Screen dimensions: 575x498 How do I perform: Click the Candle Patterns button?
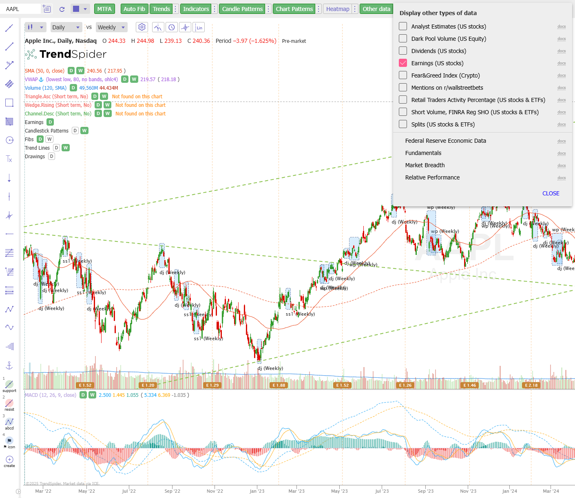[x=242, y=9]
